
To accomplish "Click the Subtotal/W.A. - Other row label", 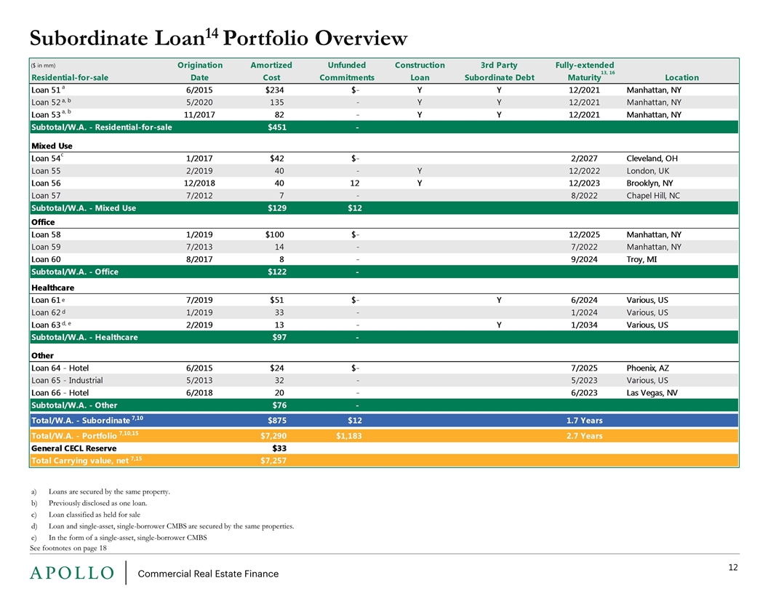I will (74, 405).
